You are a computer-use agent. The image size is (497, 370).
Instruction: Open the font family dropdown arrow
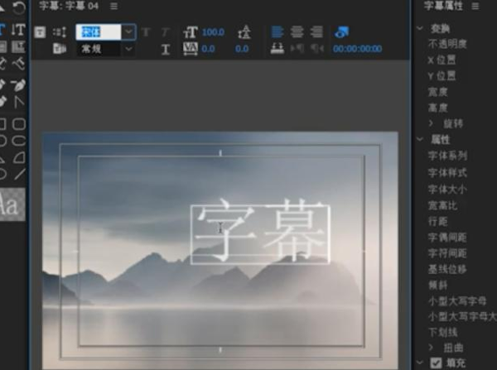pyautogui.click(x=128, y=32)
